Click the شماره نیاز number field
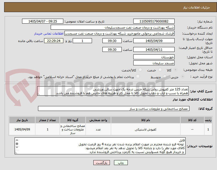This screenshot has height=170, width=217. (x=154, y=21)
